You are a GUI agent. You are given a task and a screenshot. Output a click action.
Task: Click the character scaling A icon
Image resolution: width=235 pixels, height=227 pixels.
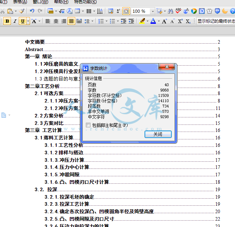point(34,21)
